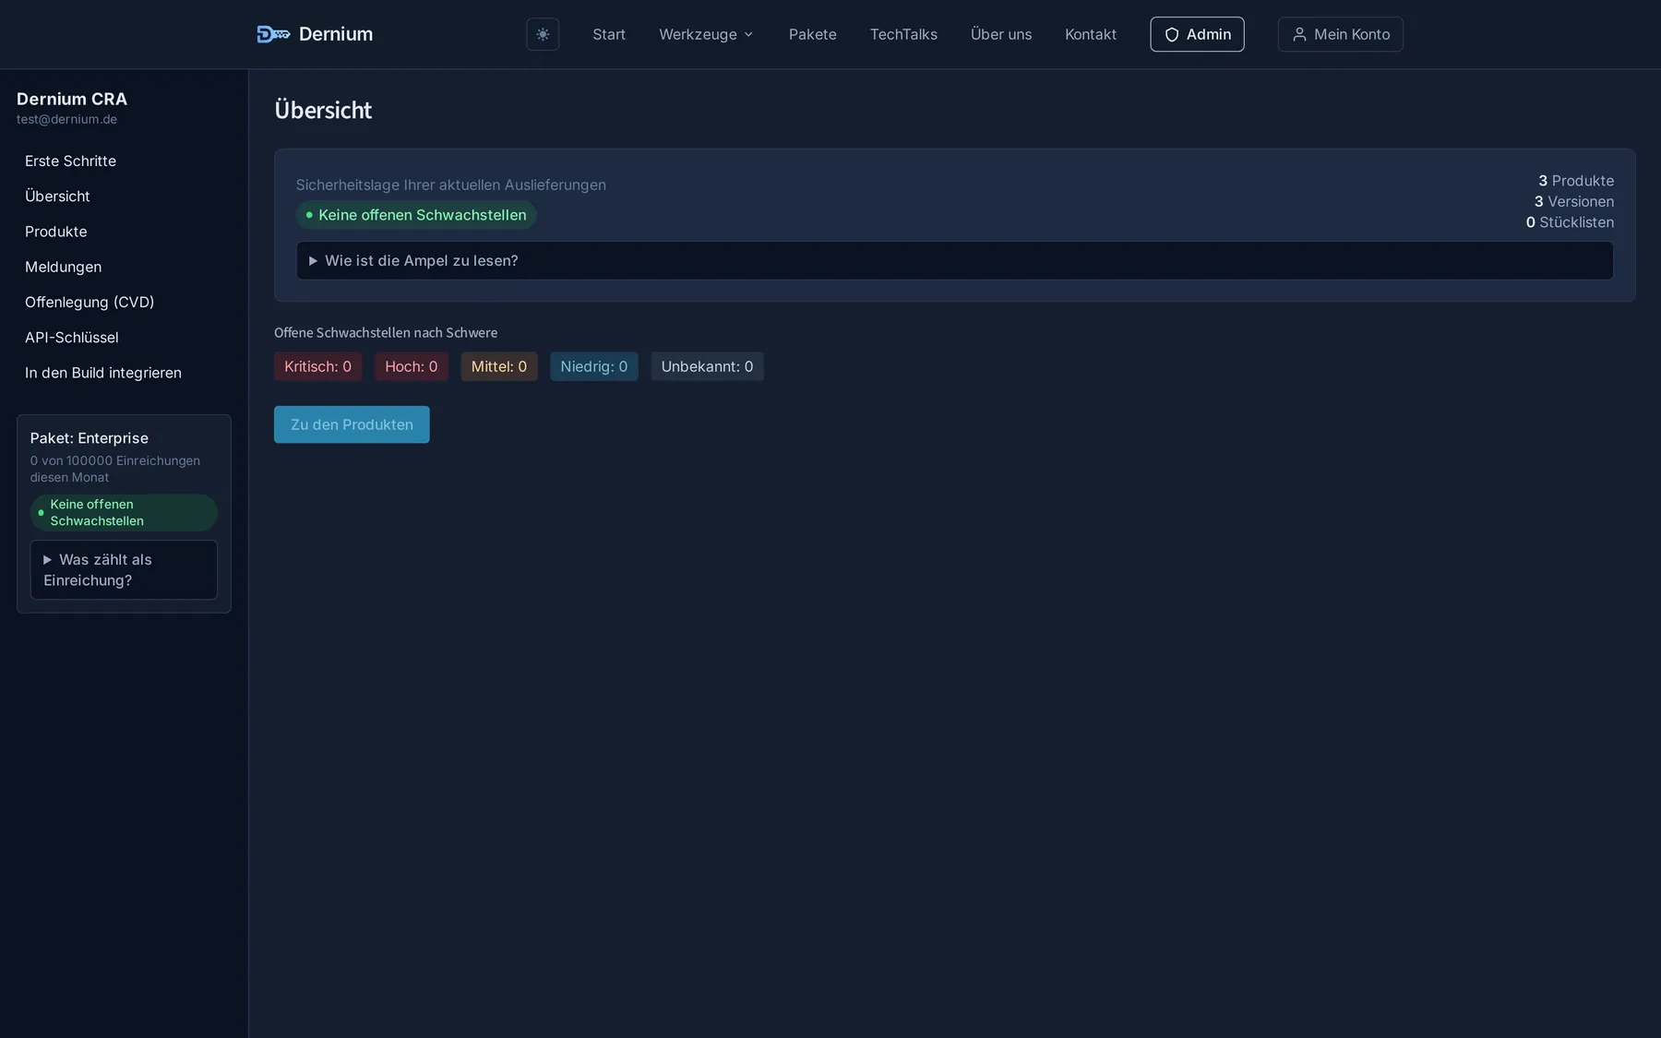The width and height of the screenshot is (1661, 1038).
Task: Click the Dernium CRA sidebar title
Action: [x=72, y=99]
